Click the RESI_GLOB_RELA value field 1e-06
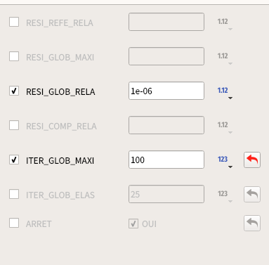The image size is (269, 265). (x=166, y=91)
